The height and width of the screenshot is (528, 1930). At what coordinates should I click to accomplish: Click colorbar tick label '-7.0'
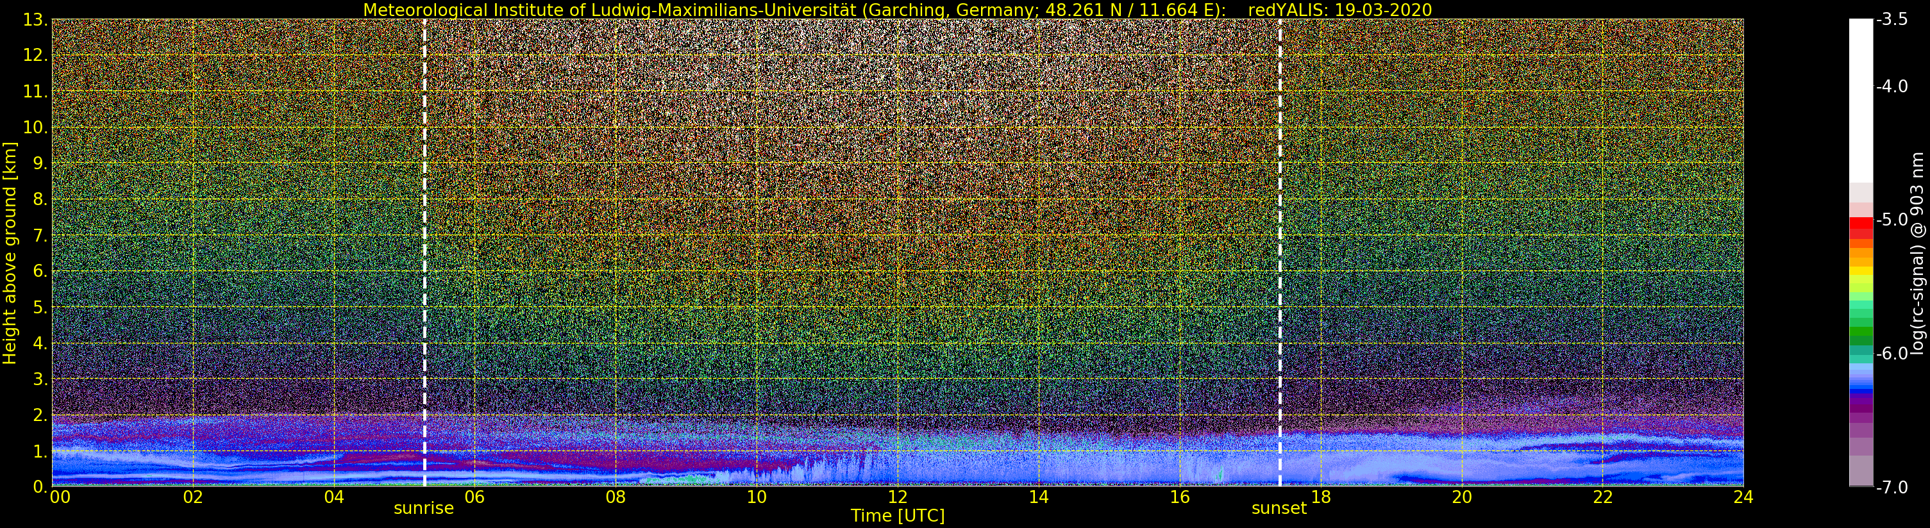pos(1892,487)
